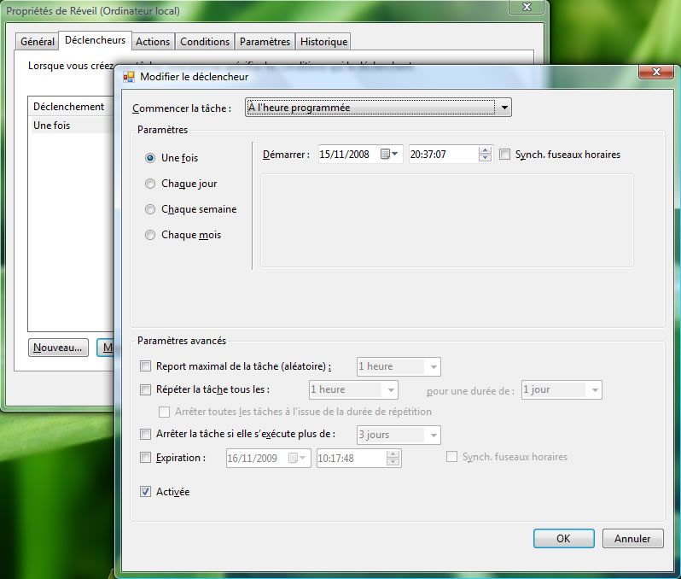
Task: Open the Paramètres tab in Propriétés window
Action: 265,42
